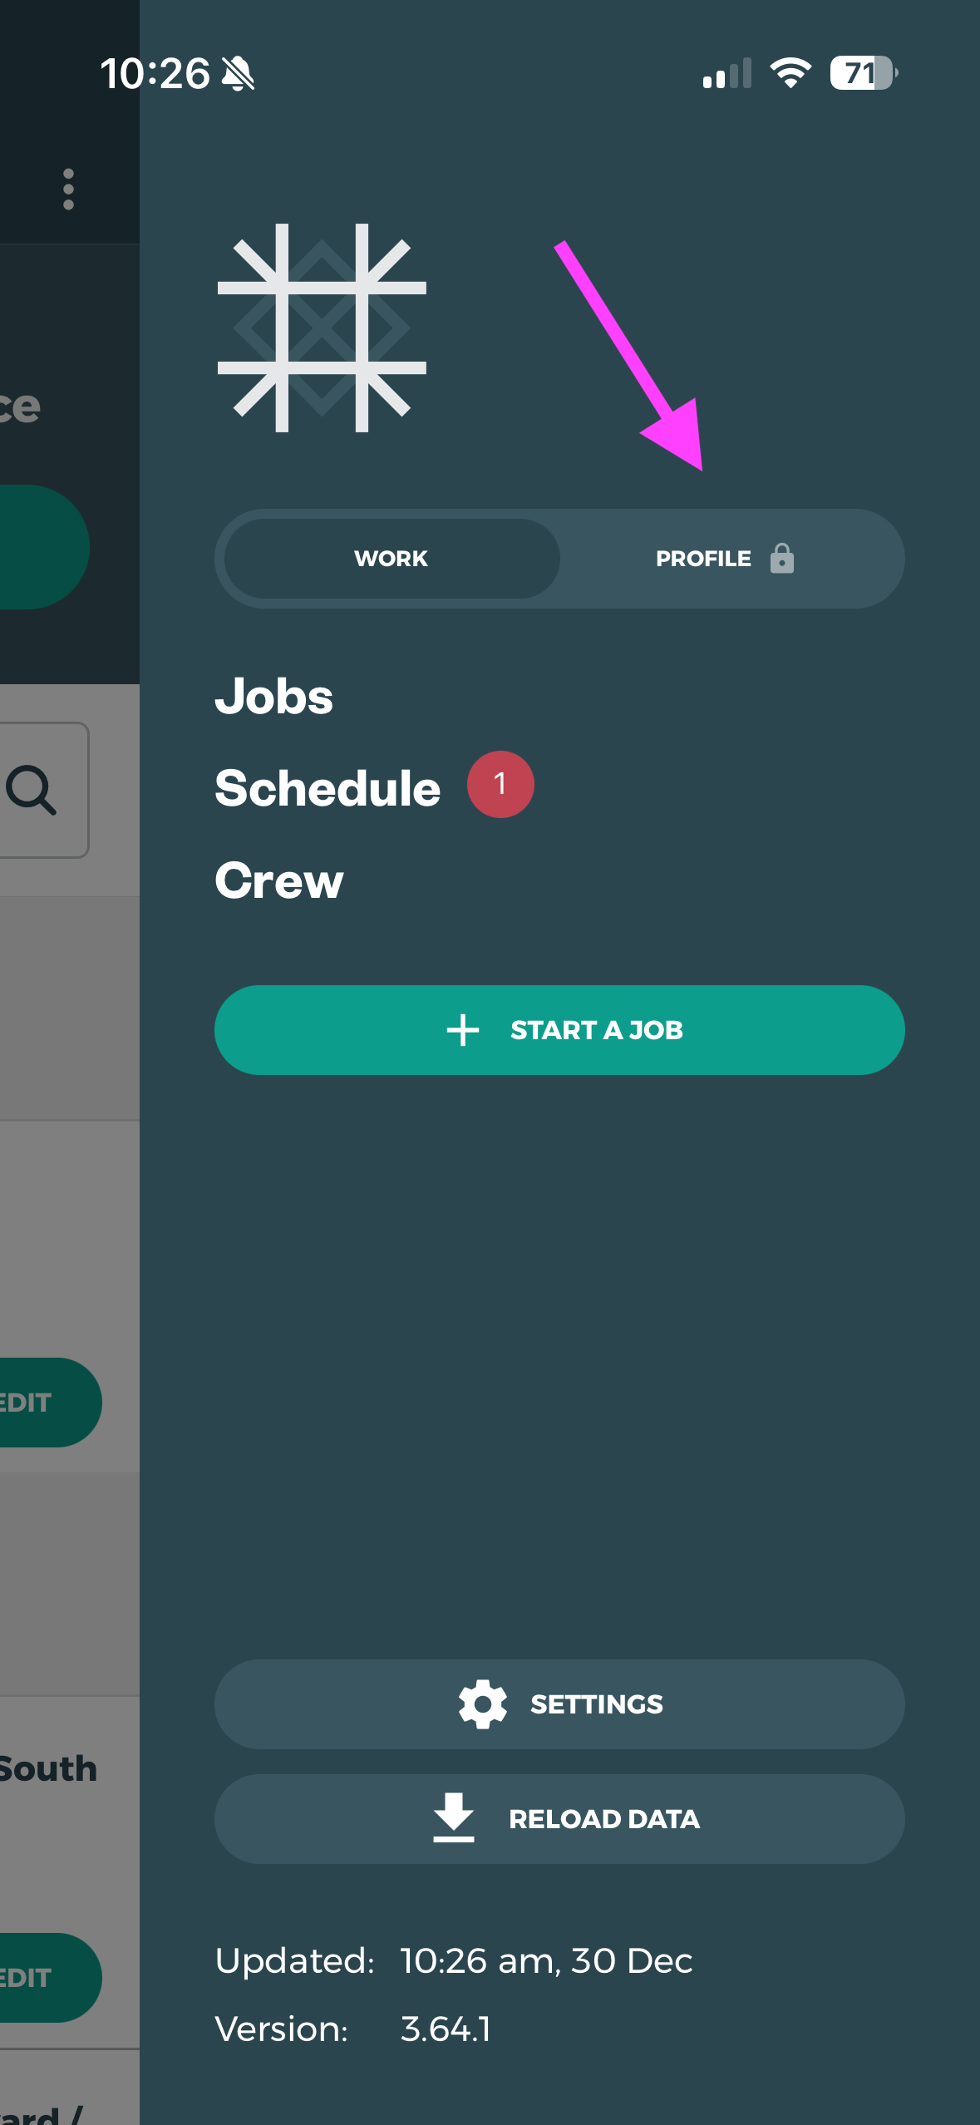The width and height of the screenshot is (980, 2125).
Task: Tap the battery indicator in status bar
Action: [863, 73]
